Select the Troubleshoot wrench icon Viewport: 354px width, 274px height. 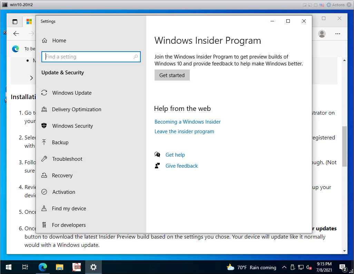(x=44, y=159)
